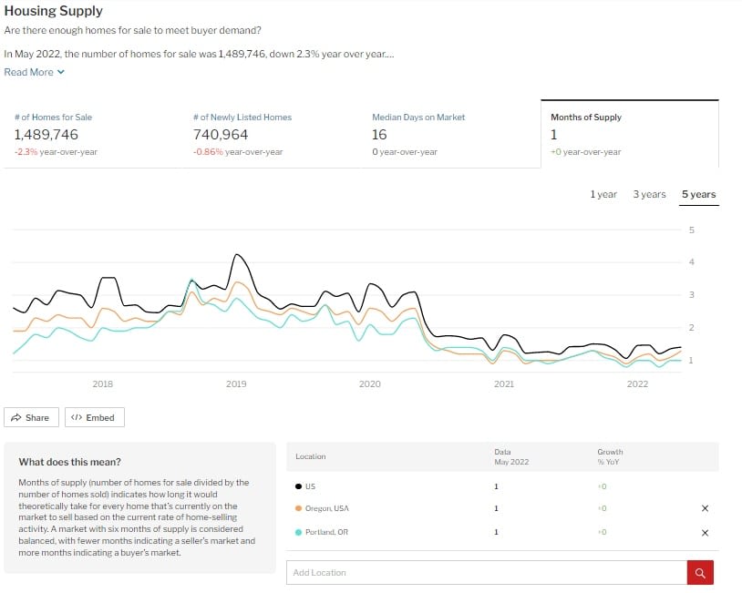Remove Oregon, USA location with X

[706, 508]
